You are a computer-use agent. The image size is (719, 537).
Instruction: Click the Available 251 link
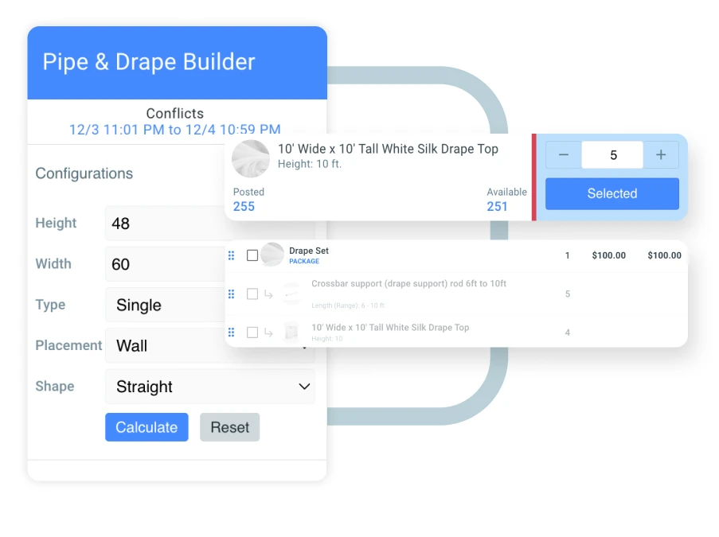(x=498, y=206)
